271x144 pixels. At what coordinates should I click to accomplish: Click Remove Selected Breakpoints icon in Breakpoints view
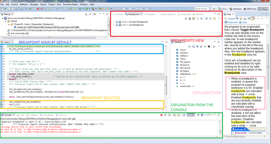[186, 19]
